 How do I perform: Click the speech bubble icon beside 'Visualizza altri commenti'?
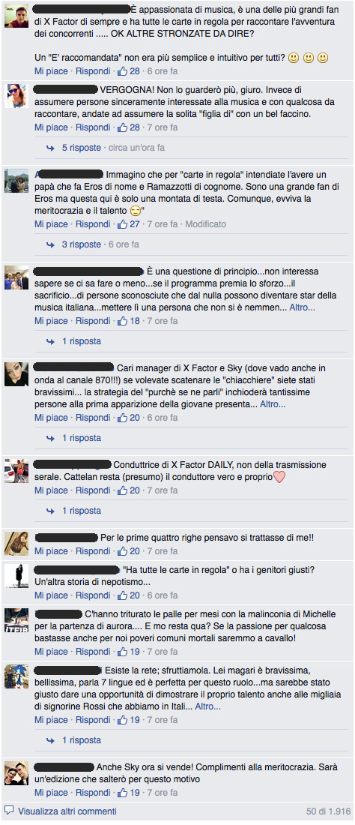click(9, 811)
